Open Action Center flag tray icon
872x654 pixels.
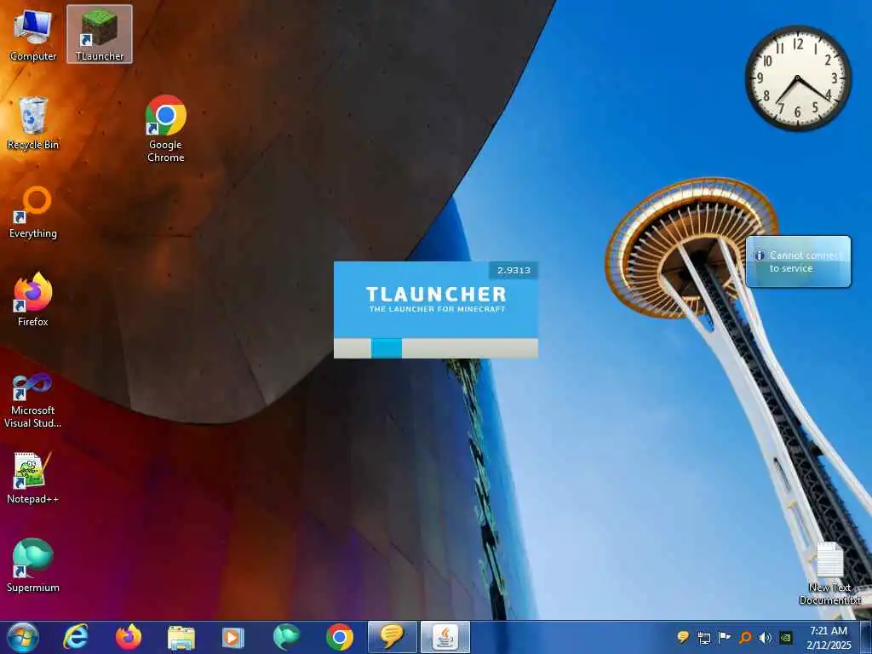tap(724, 637)
